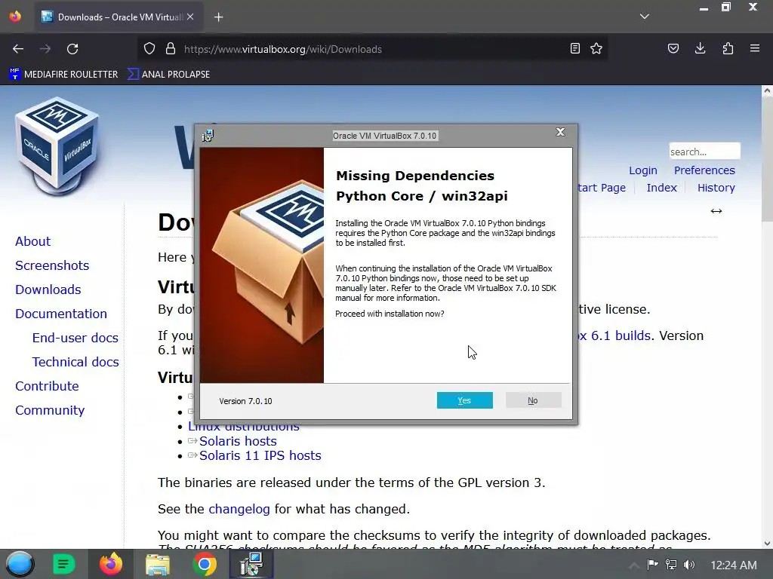Open End-user docs in the sidebar

coord(75,338)
